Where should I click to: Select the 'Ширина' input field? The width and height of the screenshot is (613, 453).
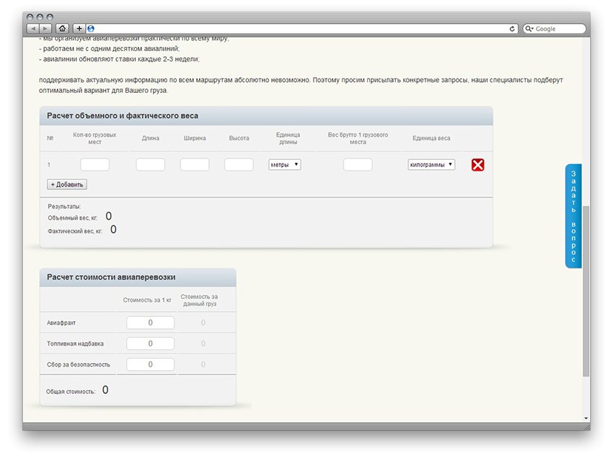coord(195,165)
